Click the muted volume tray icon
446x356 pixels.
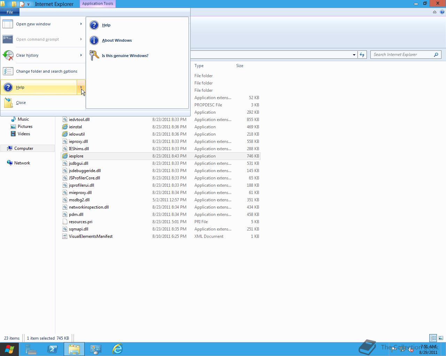pyautogui.click(x=410, y=350)
